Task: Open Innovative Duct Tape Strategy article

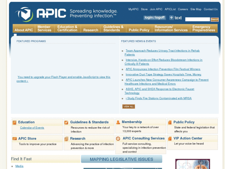Action: click(163, 74)
